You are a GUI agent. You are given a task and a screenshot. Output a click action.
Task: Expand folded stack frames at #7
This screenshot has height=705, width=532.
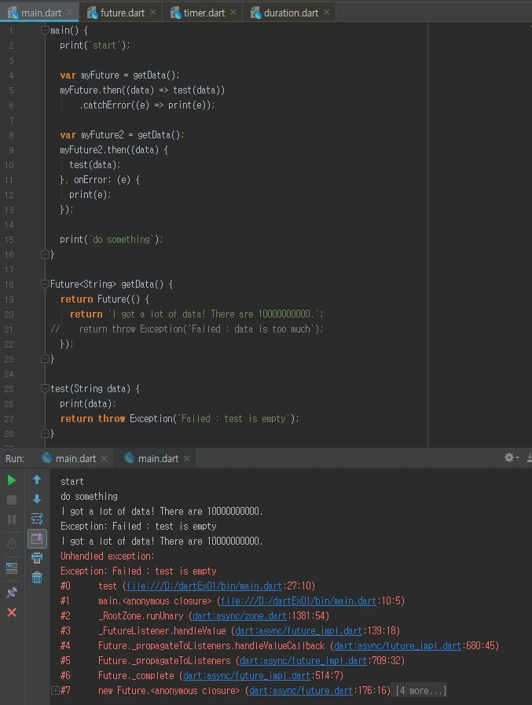(x=55, y=690)
